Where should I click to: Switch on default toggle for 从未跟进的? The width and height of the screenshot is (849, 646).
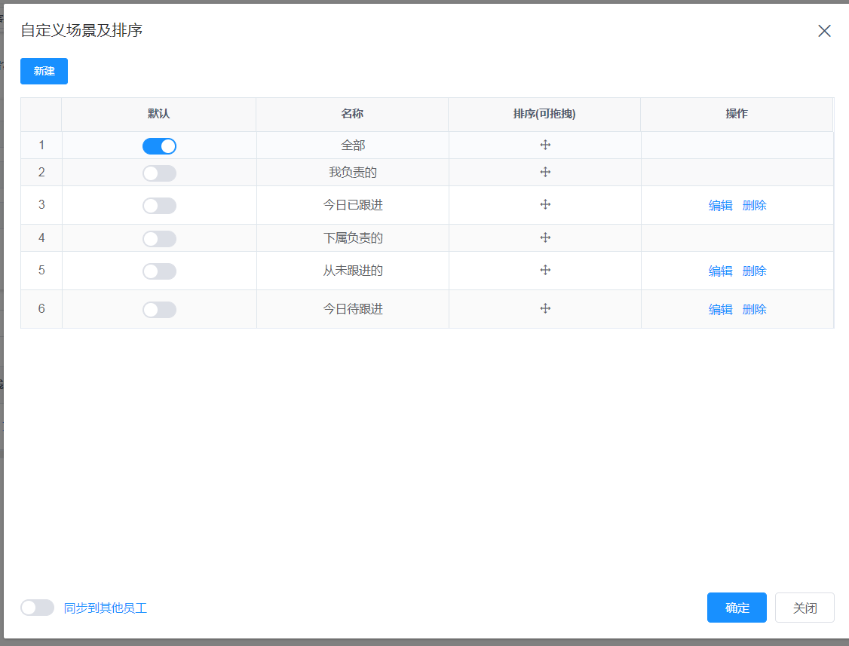[x=159, y=271]
